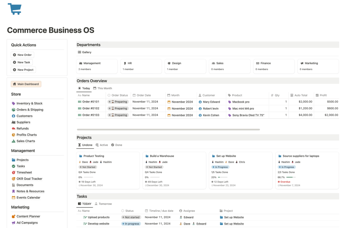
Task: Click the Suppliers factory icon
Action: 13,122
